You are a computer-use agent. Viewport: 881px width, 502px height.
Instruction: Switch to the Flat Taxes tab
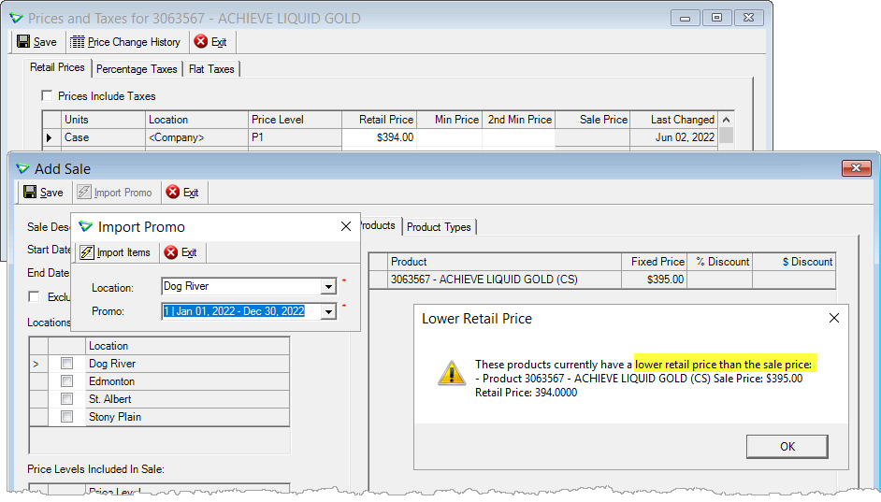click(x=211, y=69)
